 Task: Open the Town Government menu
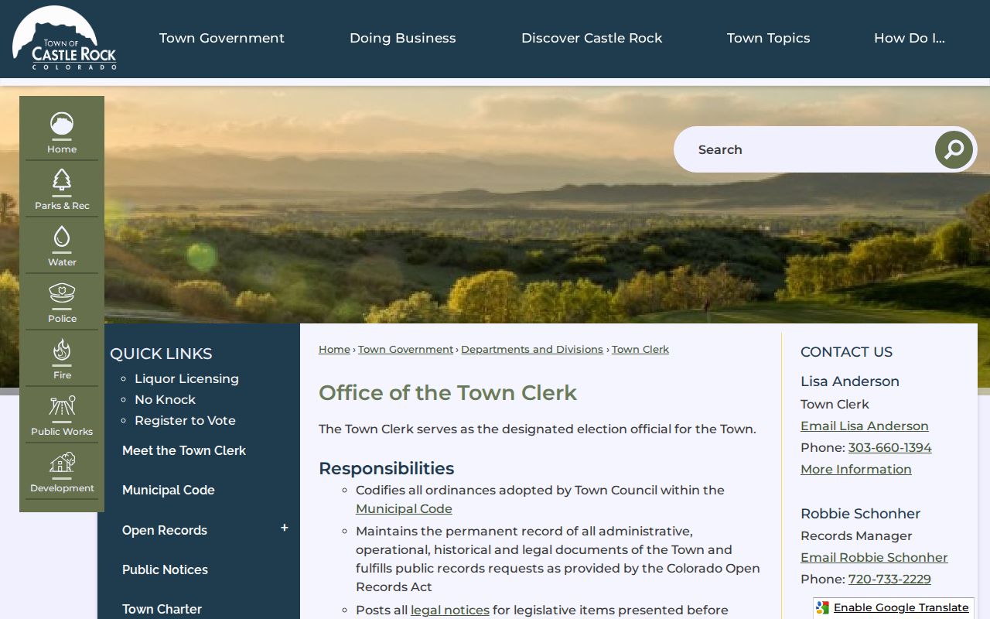coord(222,38)
